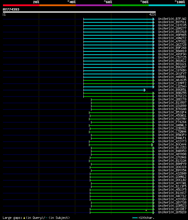Open UniRef100_B7KGA8 alignment
Screen dimensions: 188x220
(172, 109)
